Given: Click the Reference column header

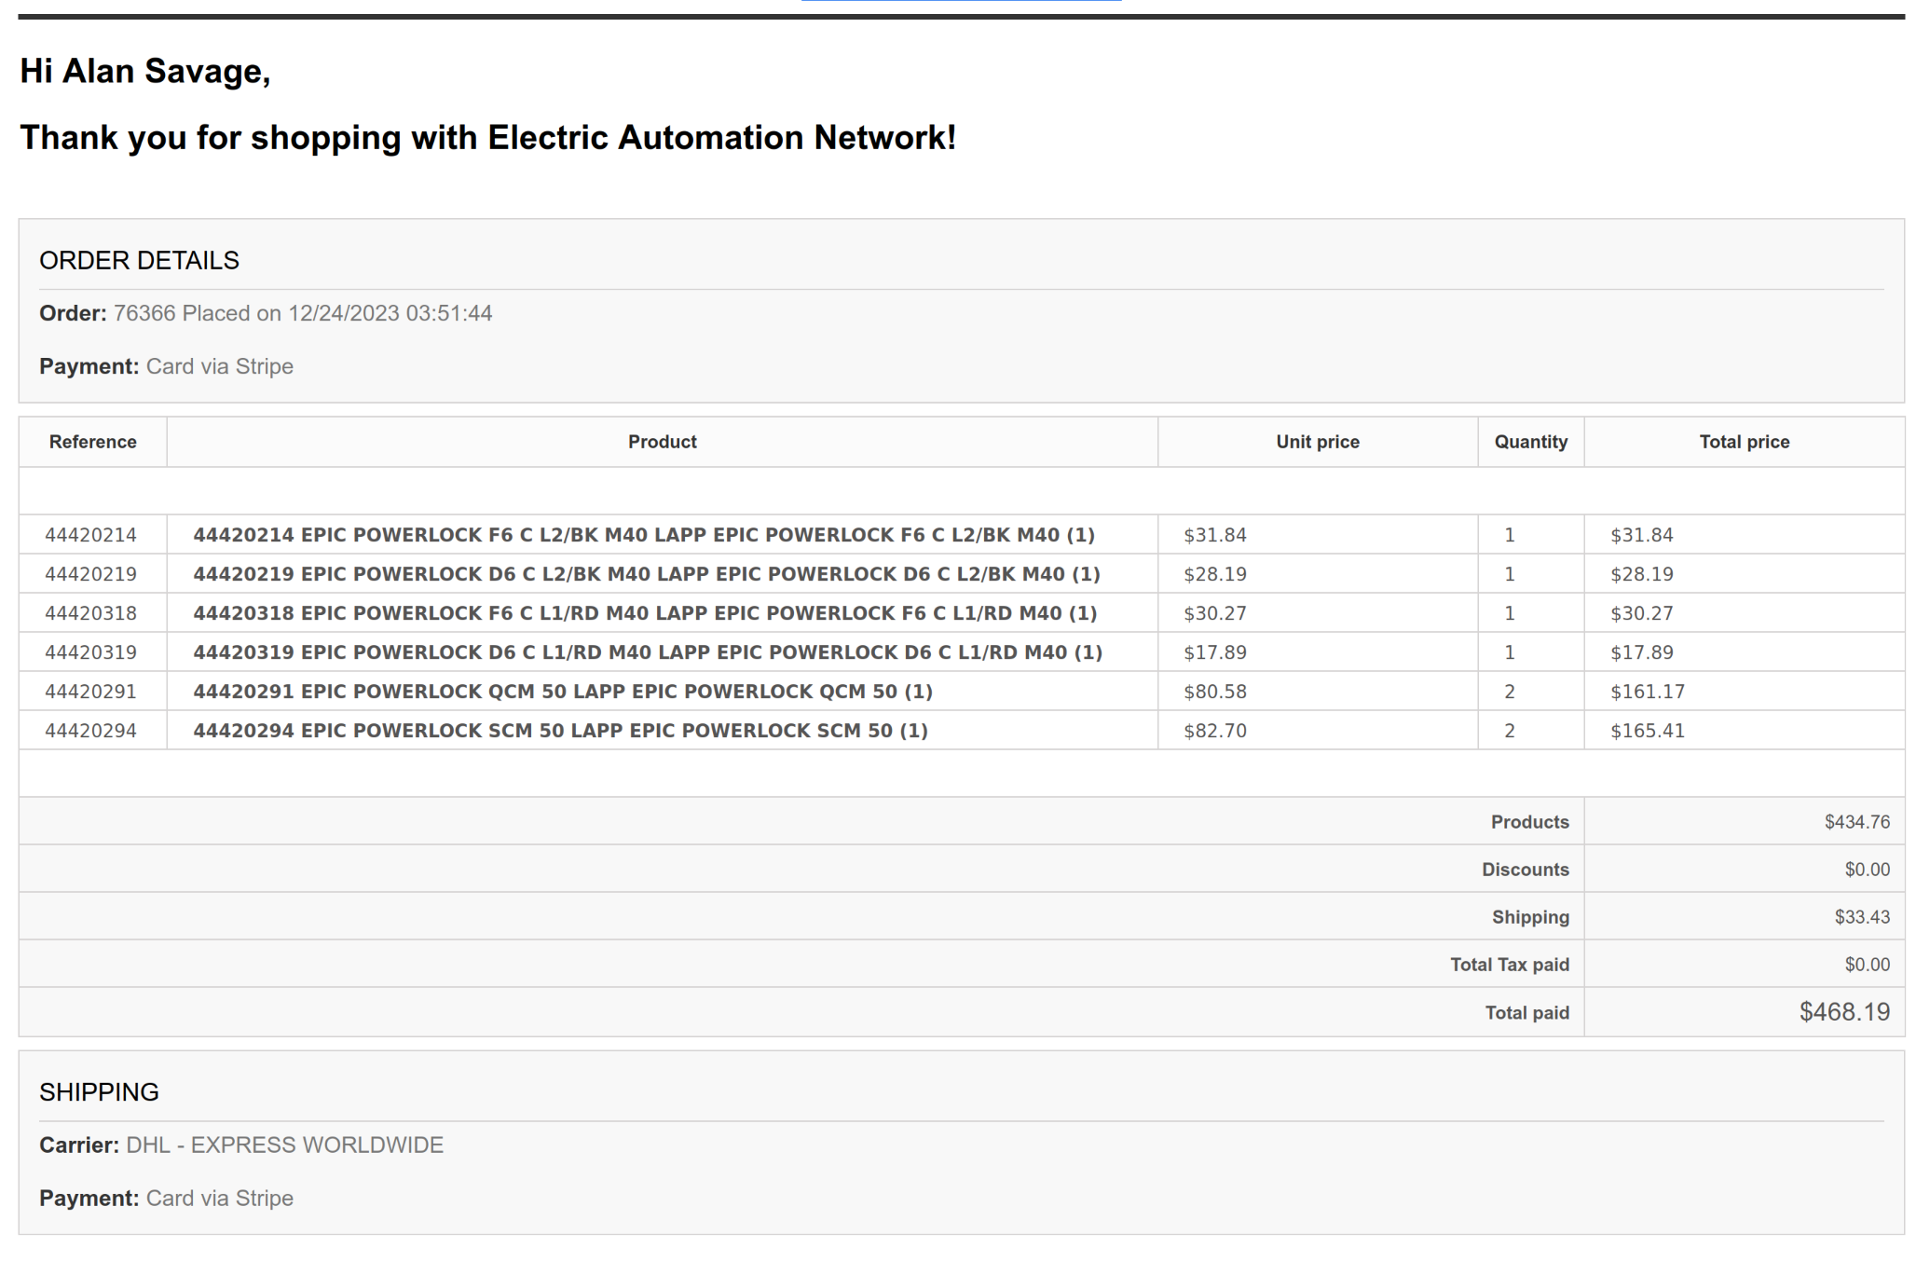Looking at the screenshot, I should click(92, 442).
